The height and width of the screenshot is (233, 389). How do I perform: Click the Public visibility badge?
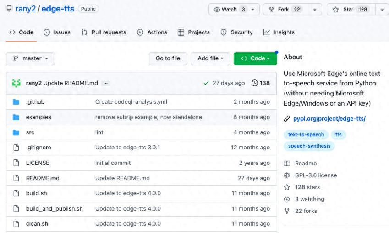[88, 9]
